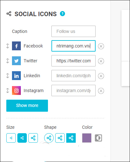Viewport: 130px width, 162px height.
Task: Click the Facebook logo icon
Action: 16,46
